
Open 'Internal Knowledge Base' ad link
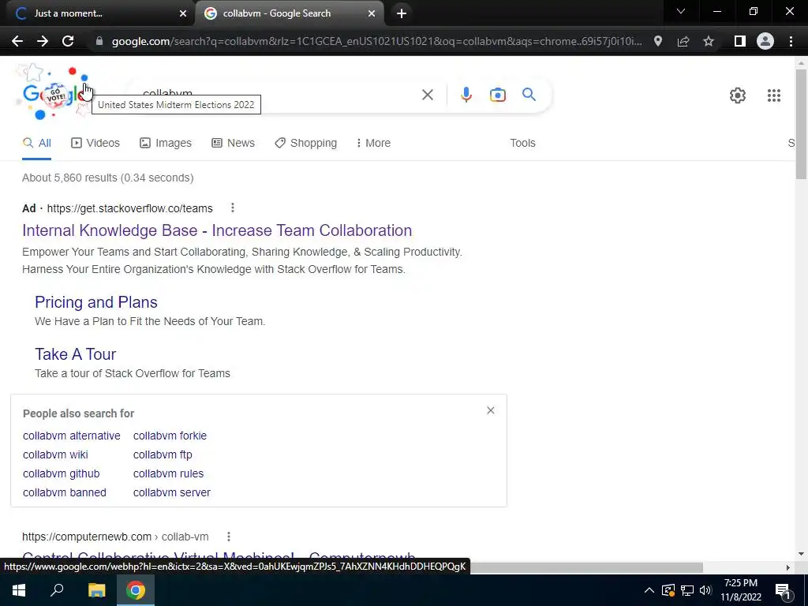[217, 230]
